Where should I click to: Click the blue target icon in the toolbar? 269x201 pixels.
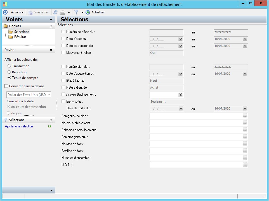(5, 12)
